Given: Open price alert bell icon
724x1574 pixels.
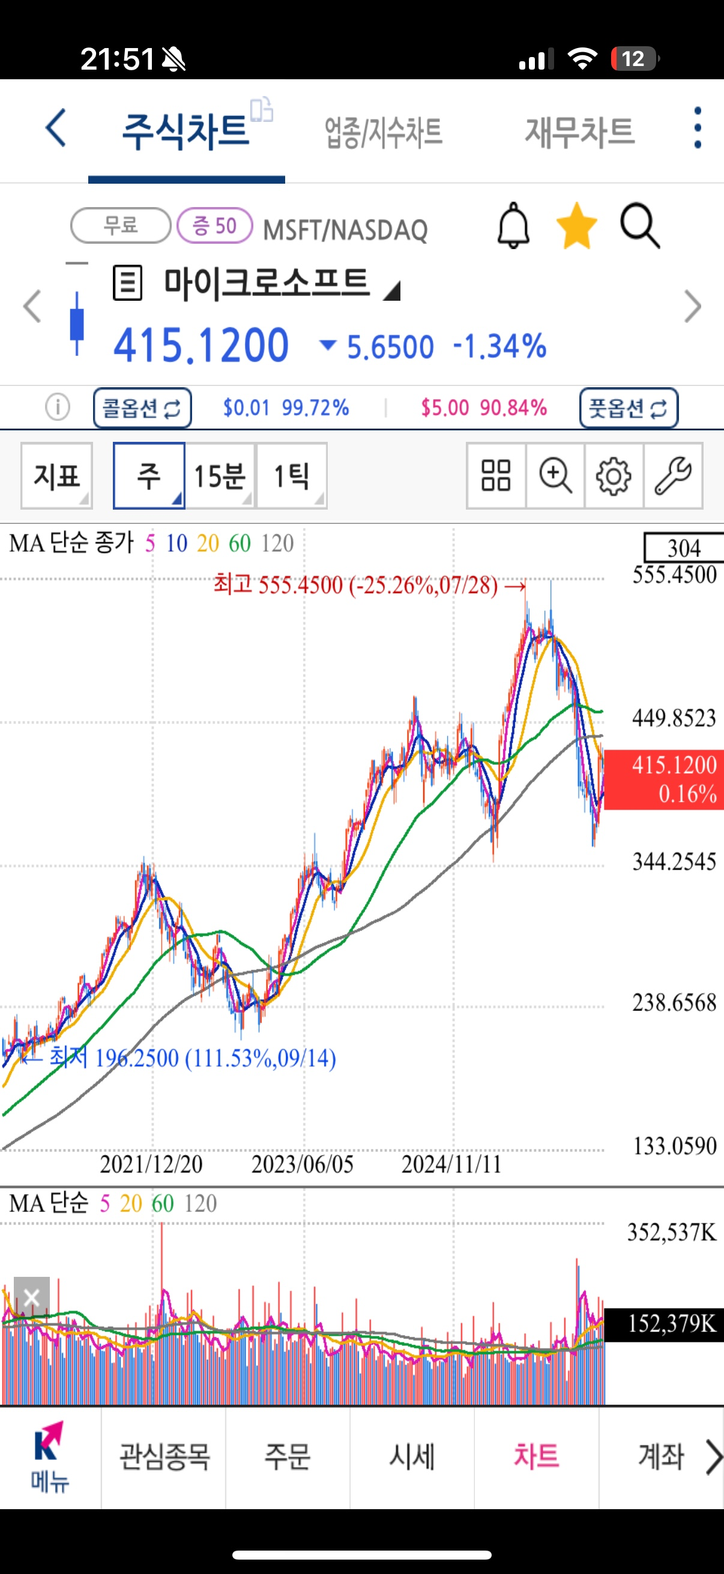Looking at the screenshot, I should (513, 226).
